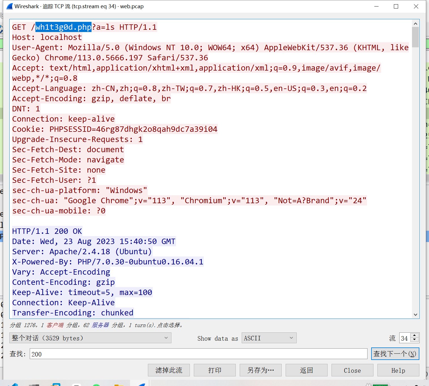
Task: Click the Accept-Language header line
Action: click(x=189, y=88)
